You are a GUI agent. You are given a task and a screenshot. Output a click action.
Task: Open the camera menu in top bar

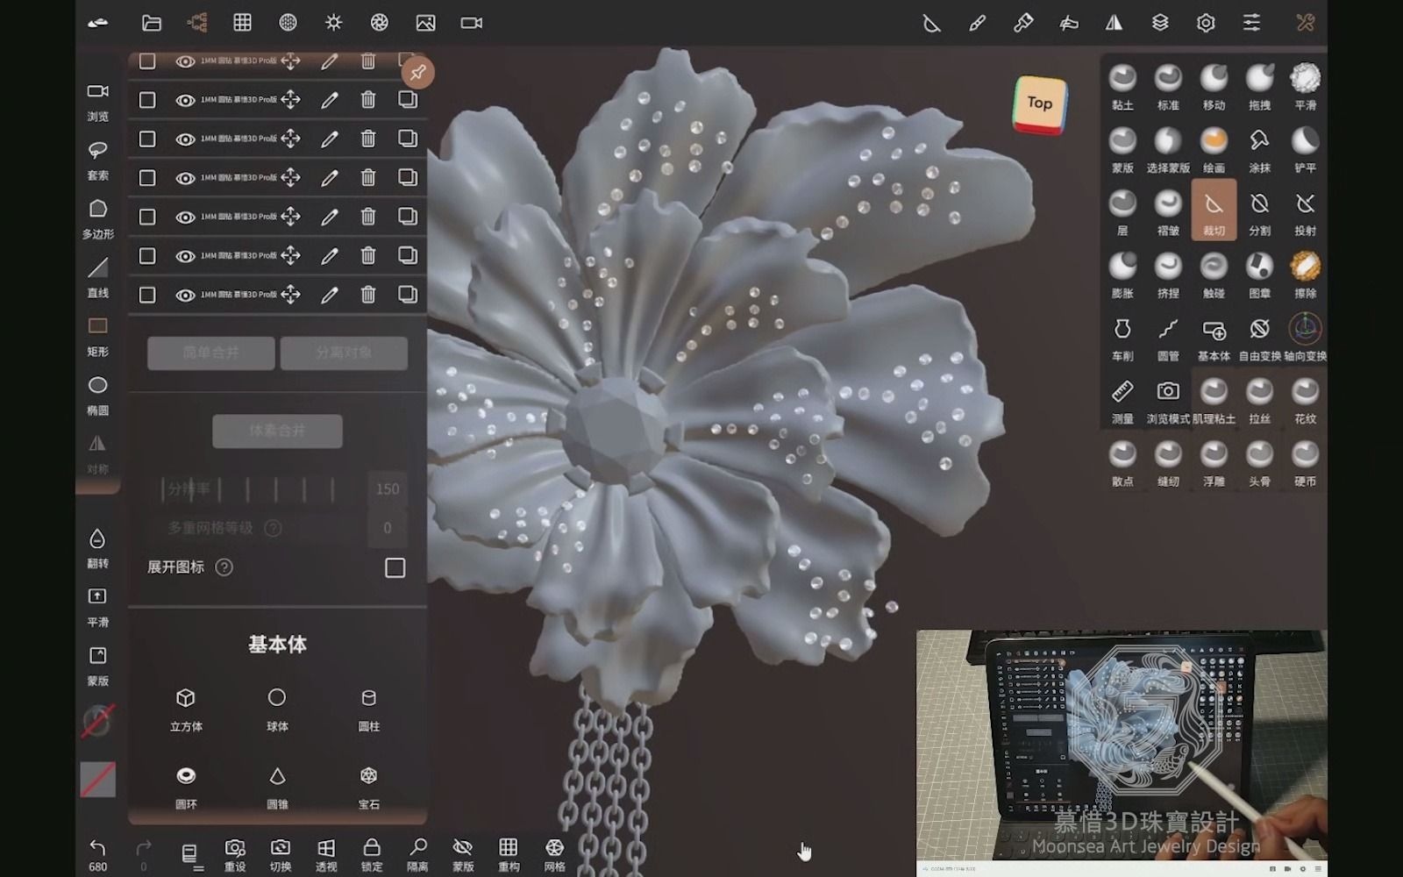click(472, 23)
